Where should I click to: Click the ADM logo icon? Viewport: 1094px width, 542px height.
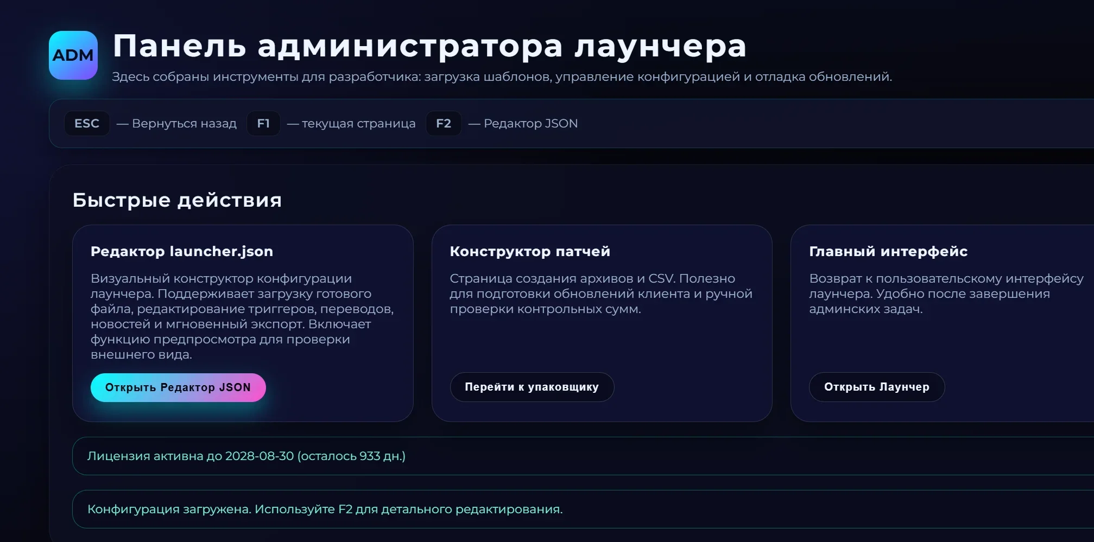click(x=73, y=55)
